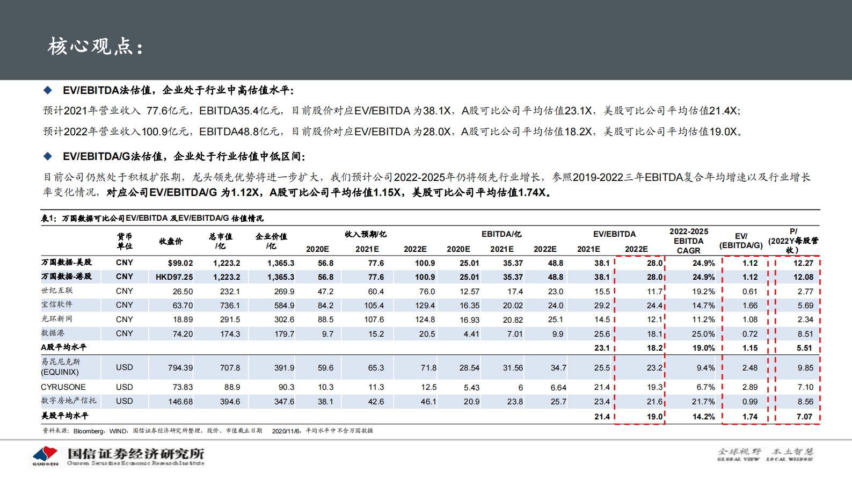Viewport: 852px width, 479px height.
Task: Click the closing price "HKD97.25"
Action: (174, 277)
